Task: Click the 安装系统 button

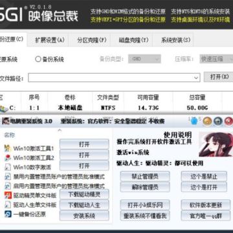Action: point(84,216)
